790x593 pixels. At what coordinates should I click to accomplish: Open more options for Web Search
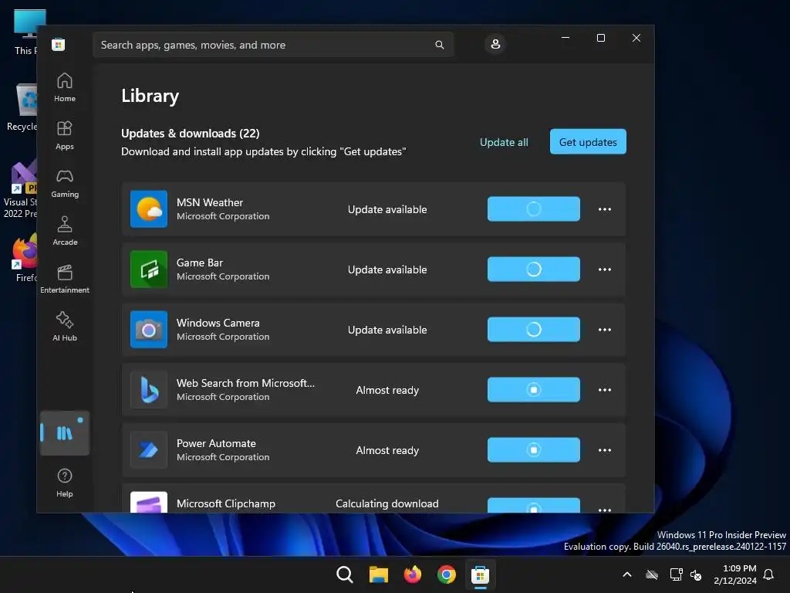(x=605, y=390)
